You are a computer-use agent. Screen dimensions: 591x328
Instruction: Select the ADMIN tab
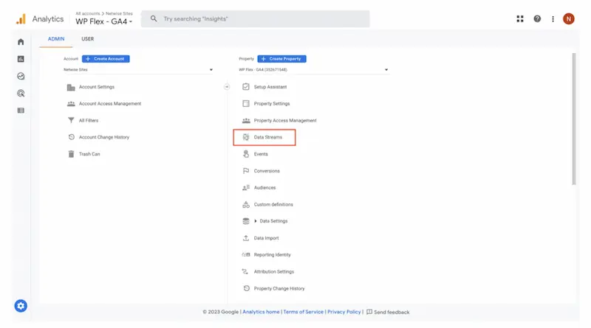pyautogui.click(x=56, y=39)
